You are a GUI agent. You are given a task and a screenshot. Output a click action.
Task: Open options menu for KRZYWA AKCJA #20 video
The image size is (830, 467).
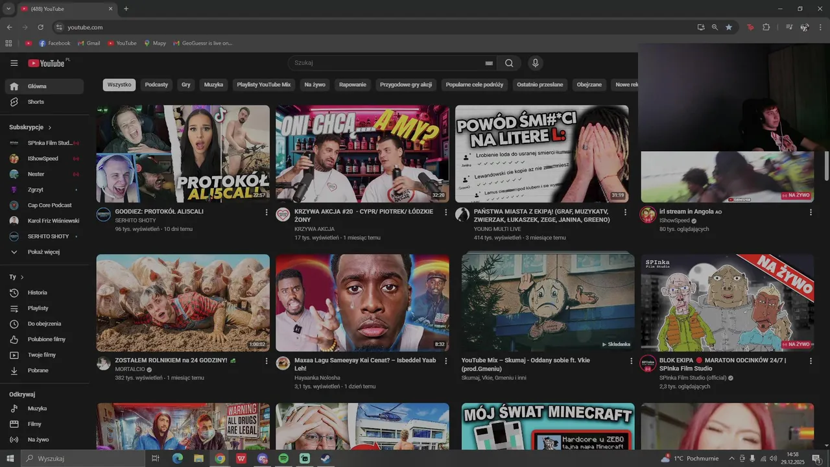(x=446, y=212)
